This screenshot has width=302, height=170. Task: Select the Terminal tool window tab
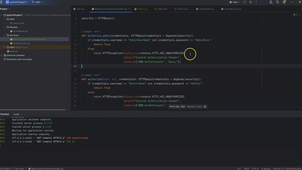4,114
